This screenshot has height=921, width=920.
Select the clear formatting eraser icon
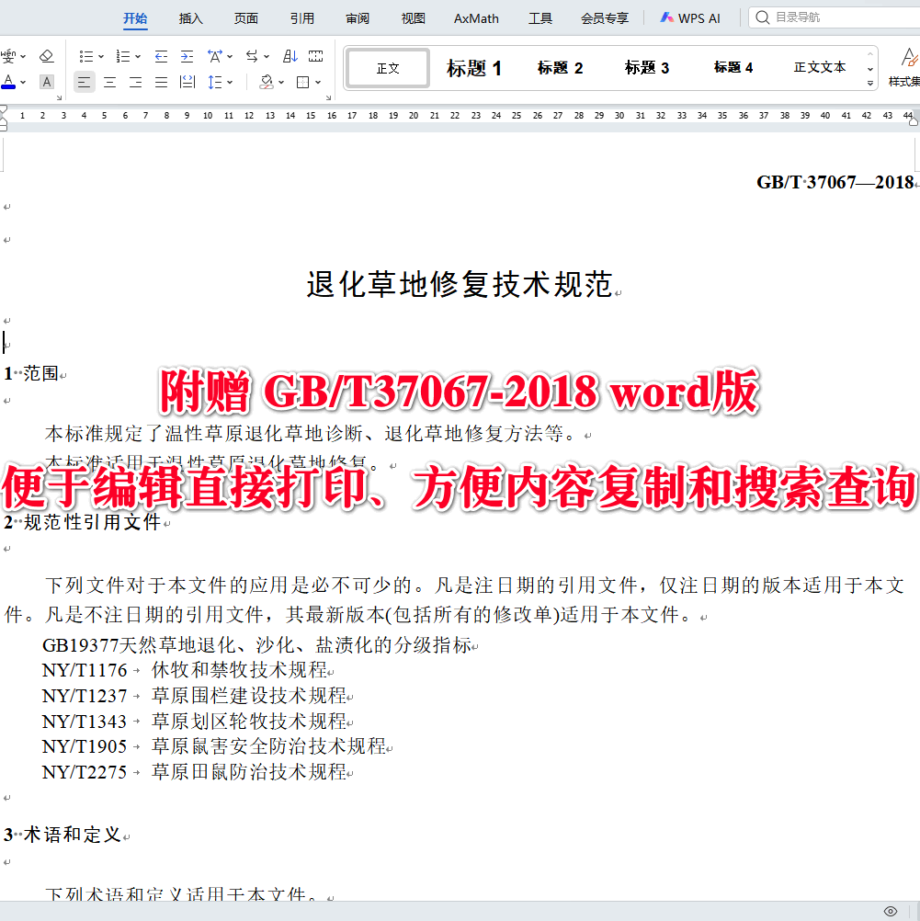coord(46,56)
